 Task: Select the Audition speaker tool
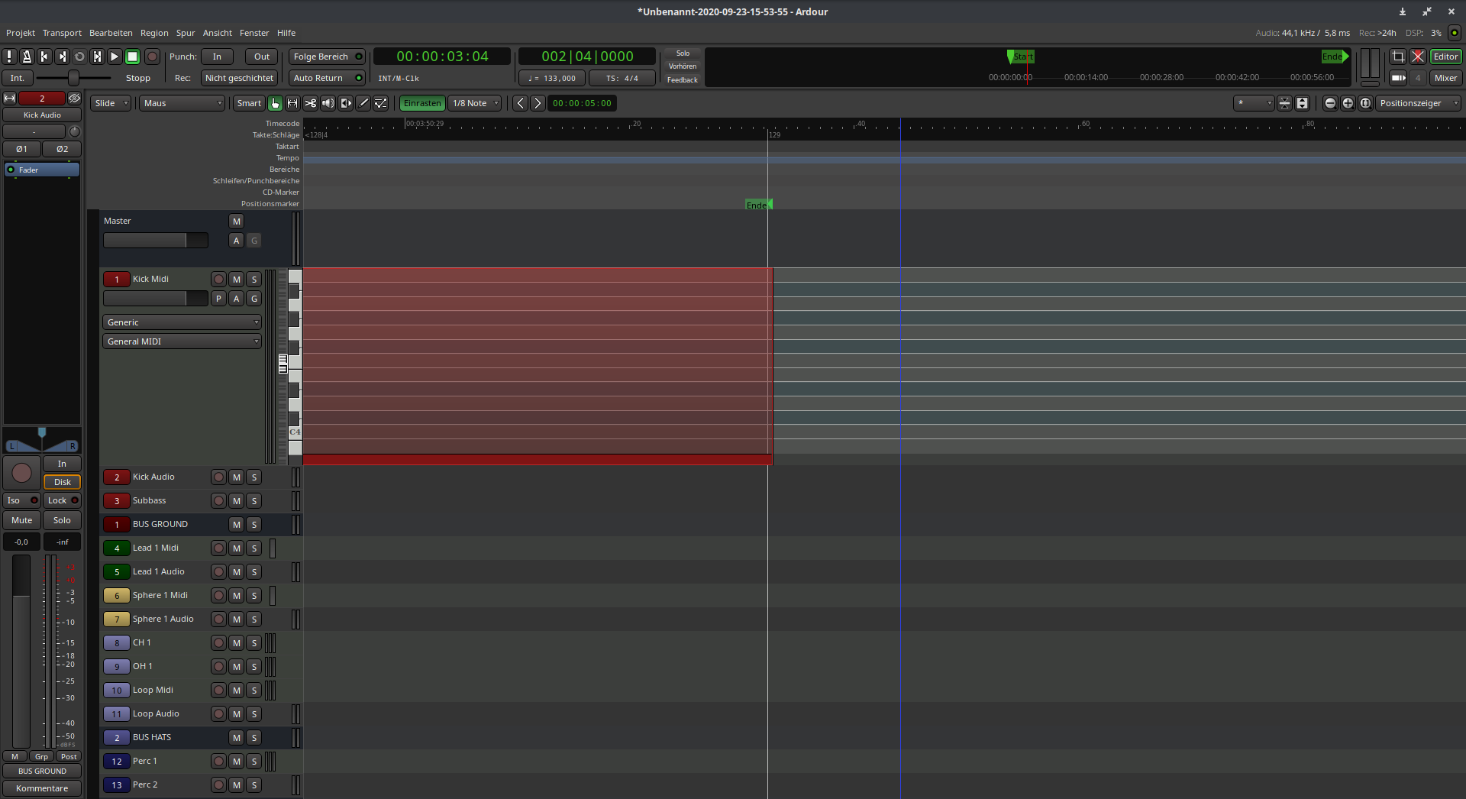point(328,103)
